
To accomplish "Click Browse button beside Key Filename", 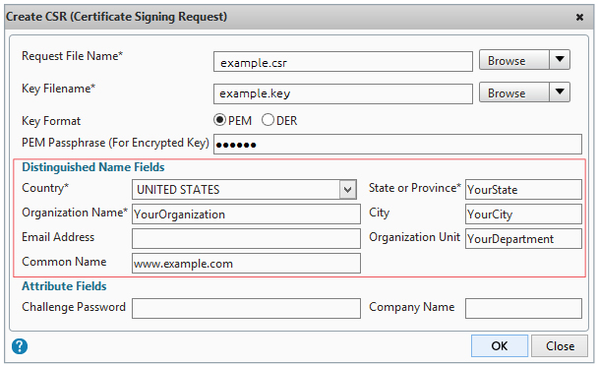I will coord(514,92).
